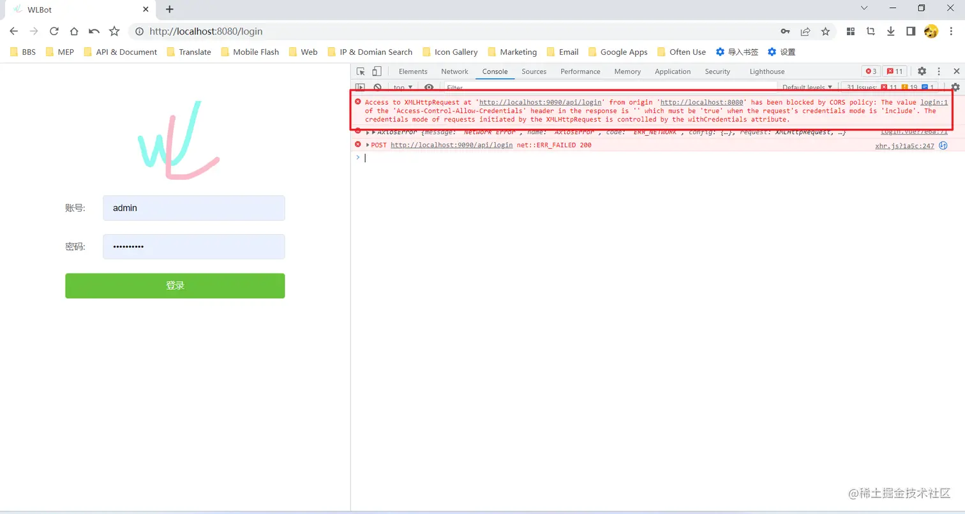Show the console sidebar
Image resolution: width=965 pixels, height=514 pixels.
(x=361, y=87)
